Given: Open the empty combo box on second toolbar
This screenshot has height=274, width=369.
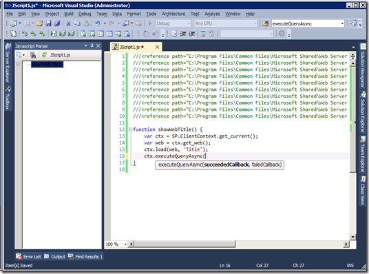Looking at the screenshot, I should 246,34.
